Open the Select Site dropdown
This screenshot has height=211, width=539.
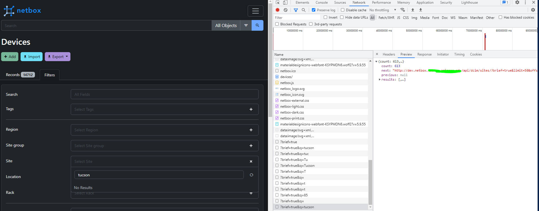tap(165, 161)
